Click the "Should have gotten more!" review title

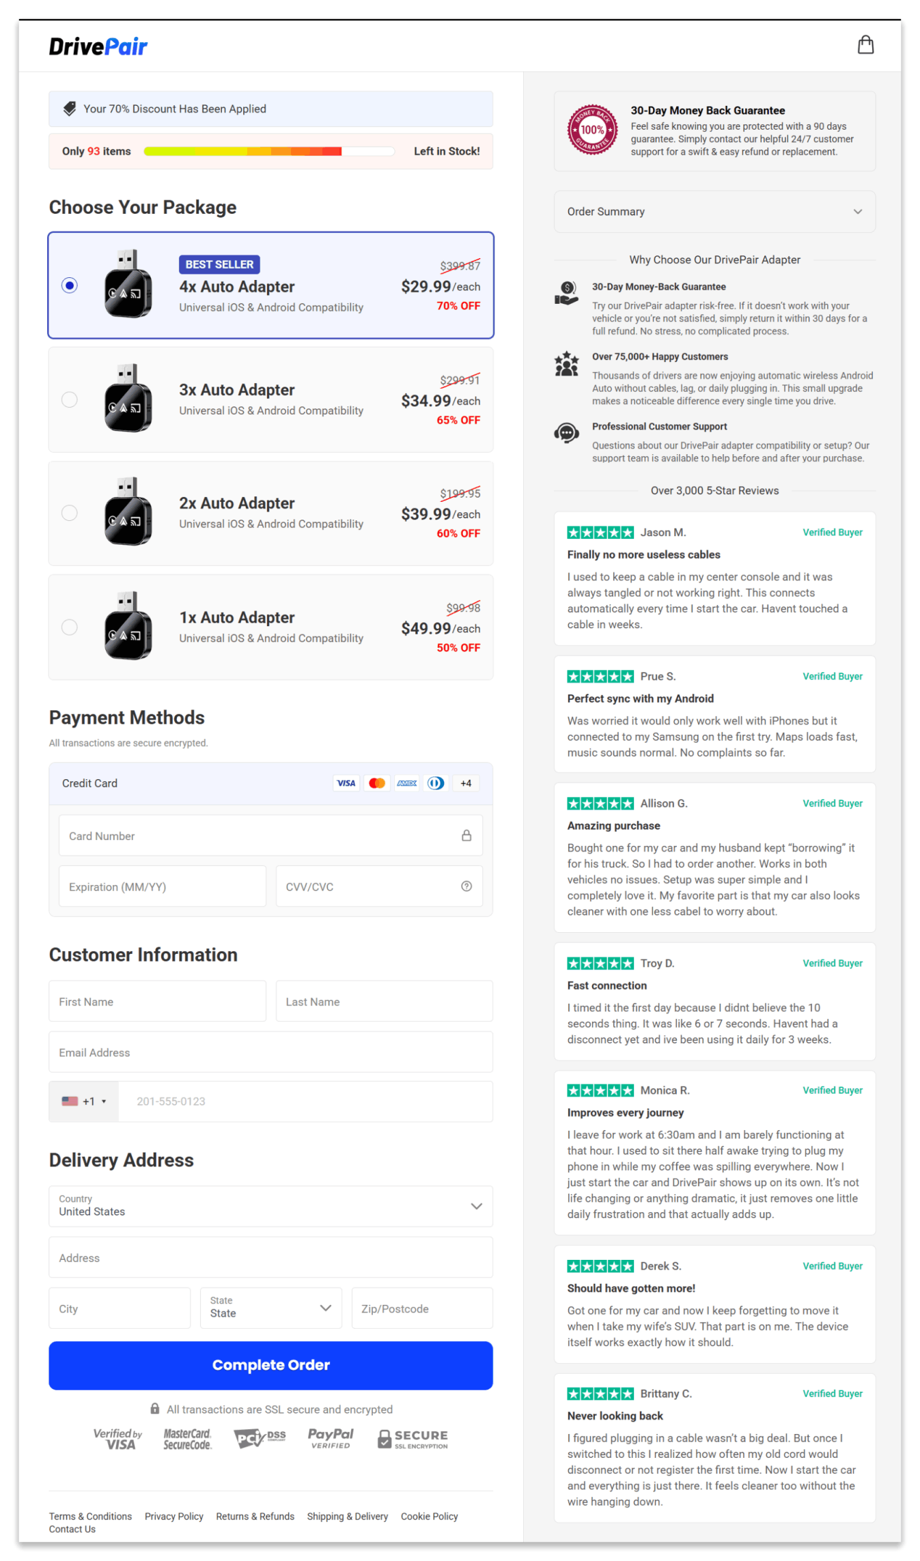coord(631,1288)
